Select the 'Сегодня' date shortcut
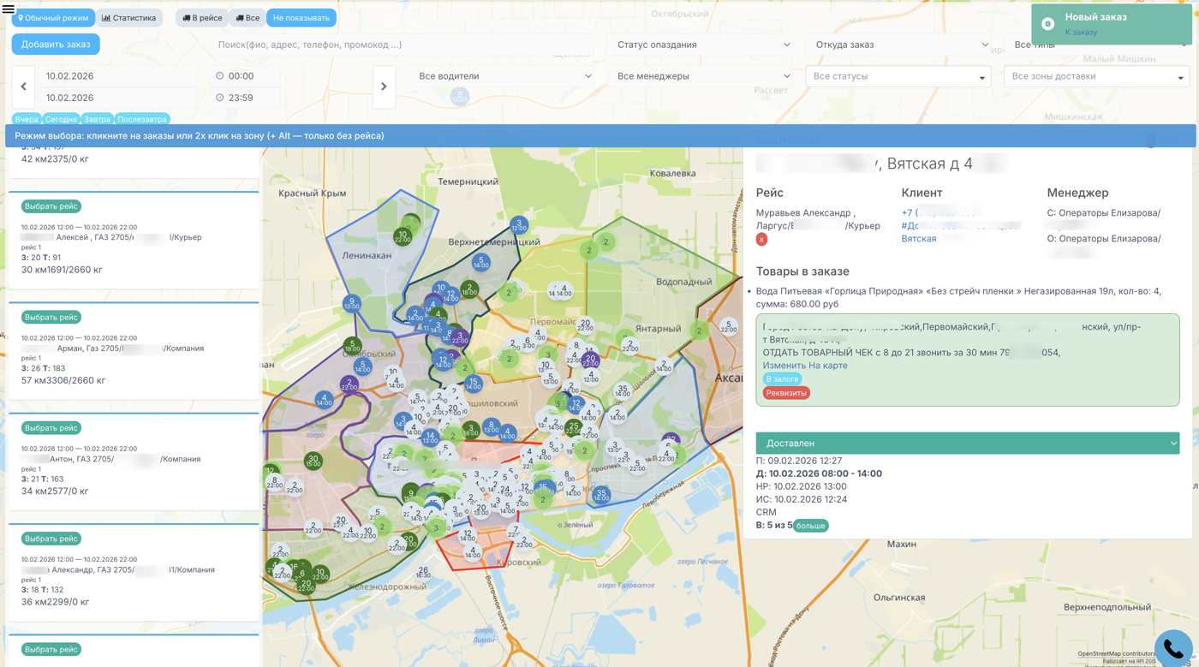Viewport: 1199px width, 667px height. [61, 120]
